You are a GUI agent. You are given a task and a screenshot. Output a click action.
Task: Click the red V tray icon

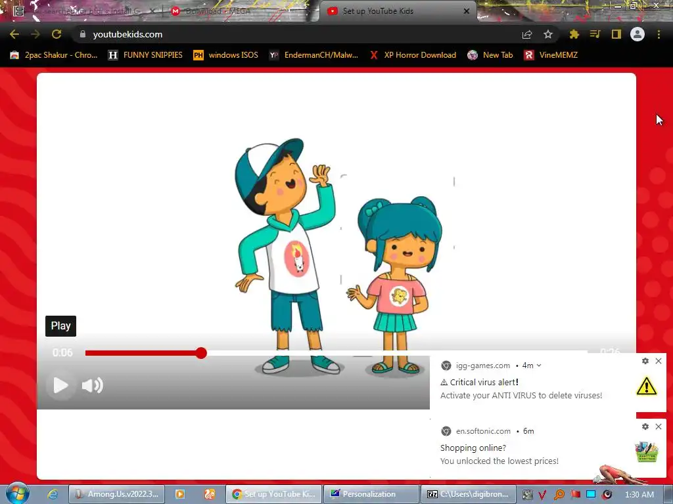point(542,495)
